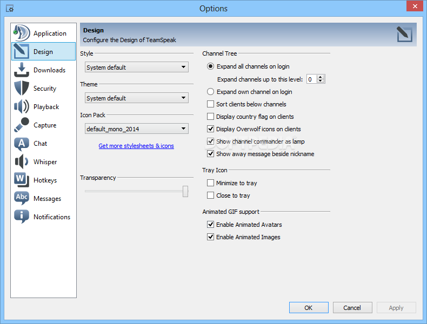Open the Downloads settings page

tap(44, 70)
